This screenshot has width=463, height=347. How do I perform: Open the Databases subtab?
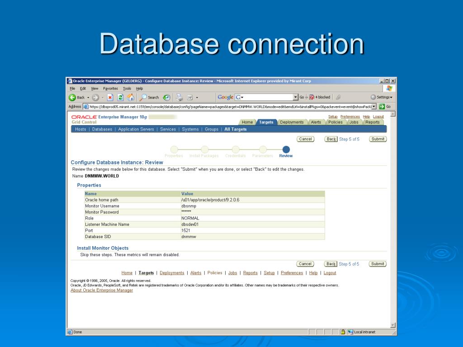pos(102,129)
